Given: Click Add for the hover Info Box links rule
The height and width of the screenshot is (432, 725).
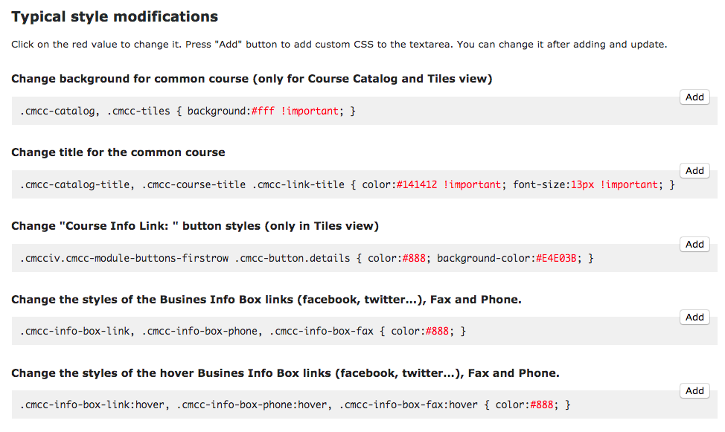Looking at the screenshot, I should [x=694, y=390].
